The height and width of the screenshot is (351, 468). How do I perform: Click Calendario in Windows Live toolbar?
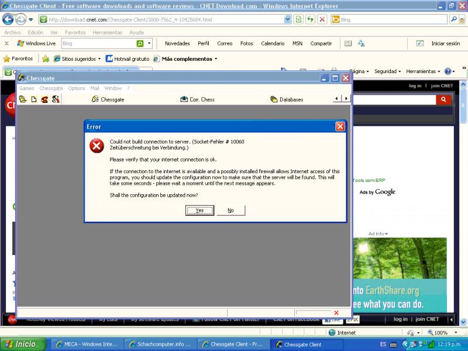(x=273, y=43)
